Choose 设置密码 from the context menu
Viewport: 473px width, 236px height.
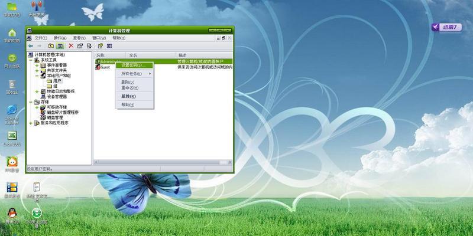135,65
